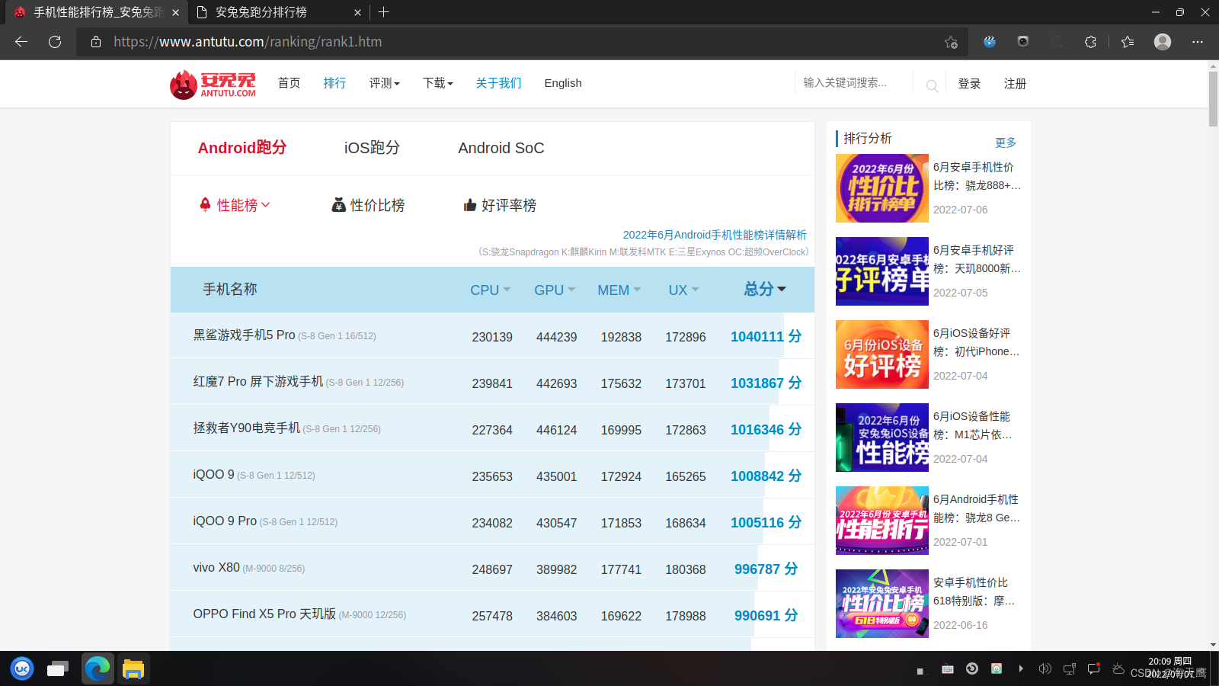The image size is (1219, 686).
Task: Open 2022年6月Android手机性能榜详情解析 link
Action: tap(715, 235)
